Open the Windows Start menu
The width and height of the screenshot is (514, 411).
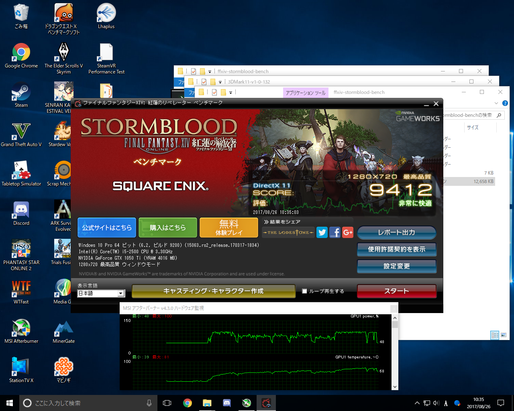pos(10,403)
